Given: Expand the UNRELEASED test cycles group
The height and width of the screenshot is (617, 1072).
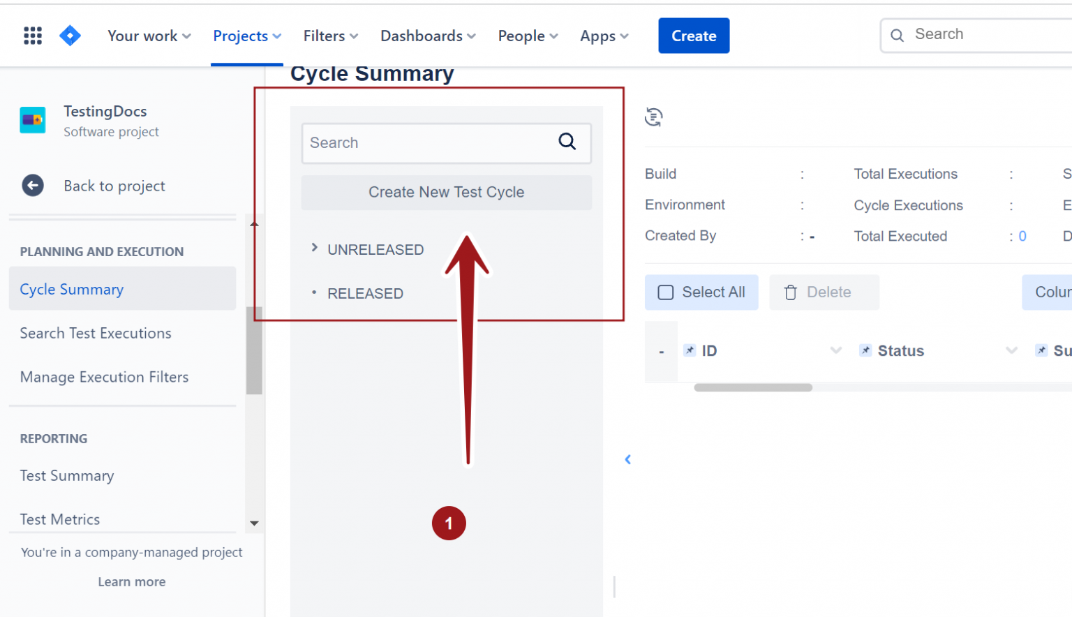Looking at the screenshot, I should [x=314, y=248].
